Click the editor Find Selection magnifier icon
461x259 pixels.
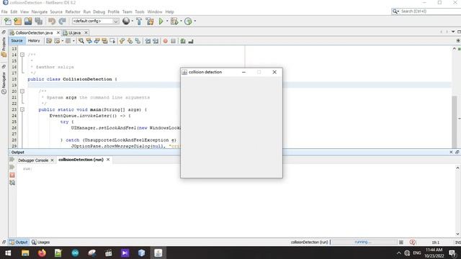point(81,41)
